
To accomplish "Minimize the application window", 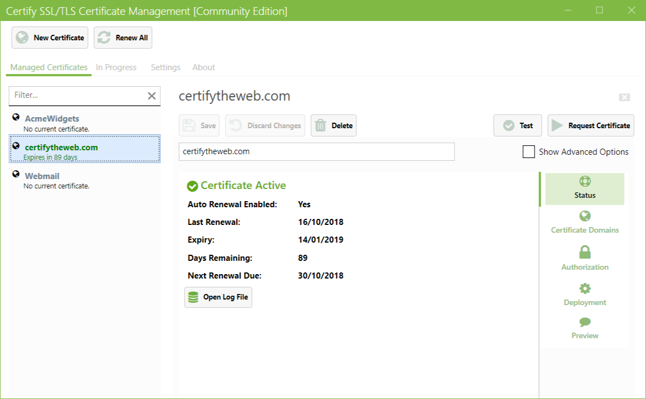I will click(568, 11).
